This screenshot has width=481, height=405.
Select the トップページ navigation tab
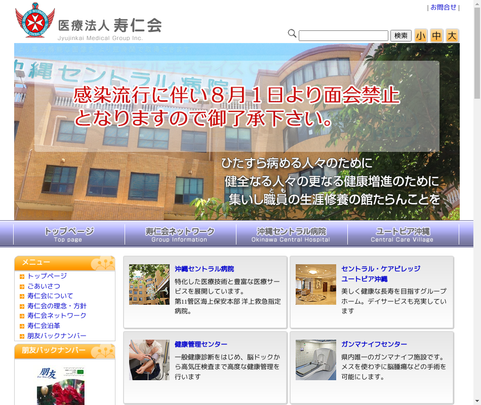[x=69, y=234]
